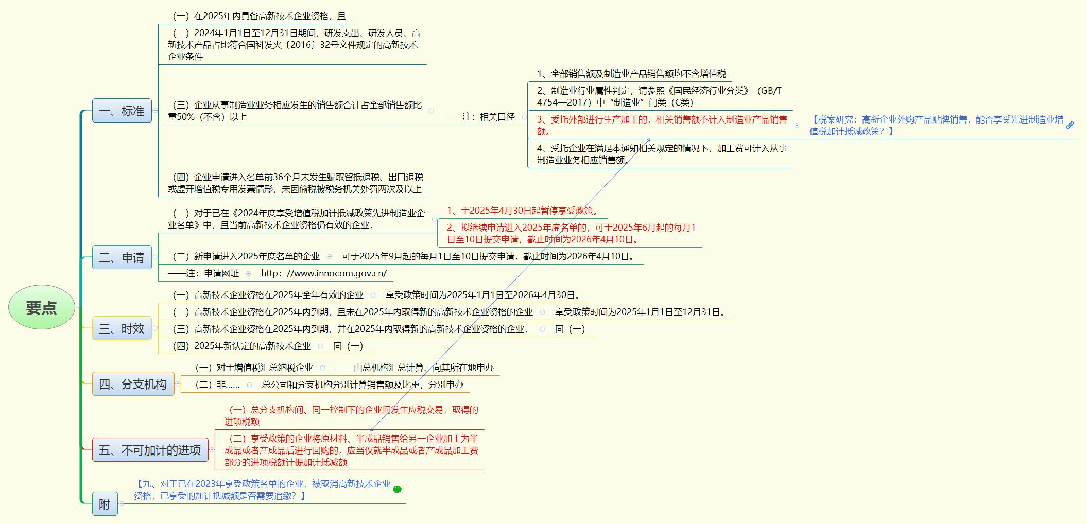Collapse child of 时效 (三) 并在2025年内取得新的 node
The height and width of the screenshot is (524, 1087).
(x=543, y=329)
